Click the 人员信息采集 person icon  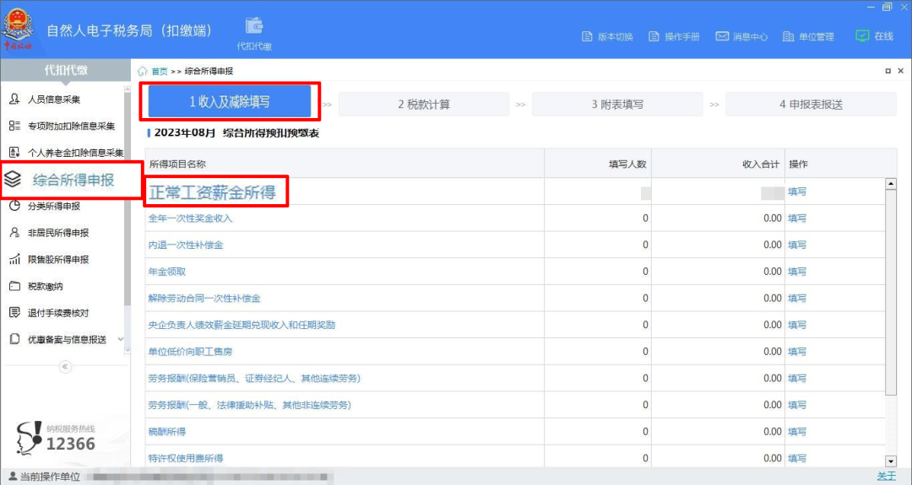tap(14, 100)
